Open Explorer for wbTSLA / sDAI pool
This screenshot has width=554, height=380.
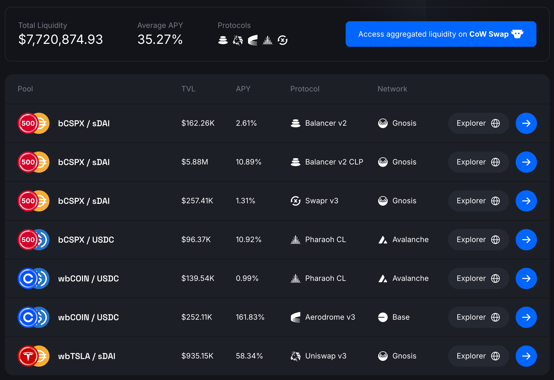[x=478, y=356]
